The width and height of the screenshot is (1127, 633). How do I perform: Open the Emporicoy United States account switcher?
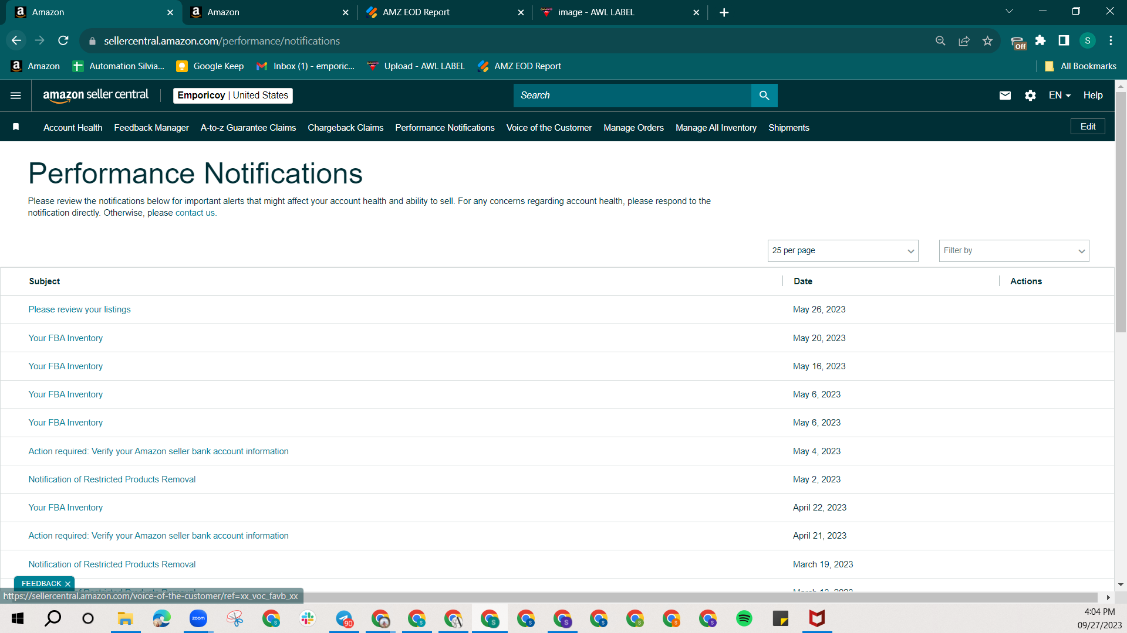[x=233, y=96]
